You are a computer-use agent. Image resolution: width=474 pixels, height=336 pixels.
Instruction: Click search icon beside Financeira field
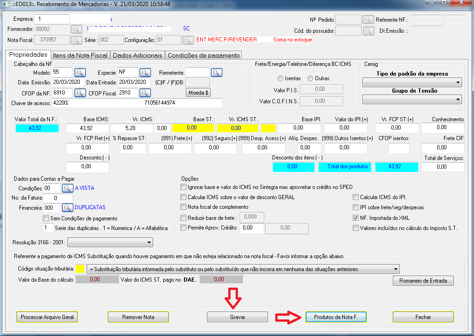[68, 207]
